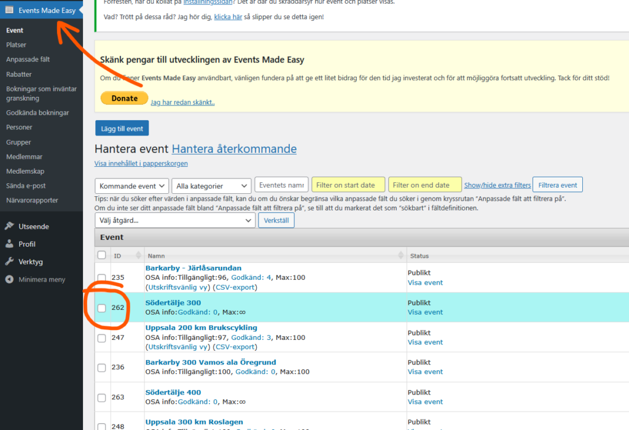Open Hantera återkommande link
Image resolution: width=629 pixels, height=430 pixels.
coord(234,148)
